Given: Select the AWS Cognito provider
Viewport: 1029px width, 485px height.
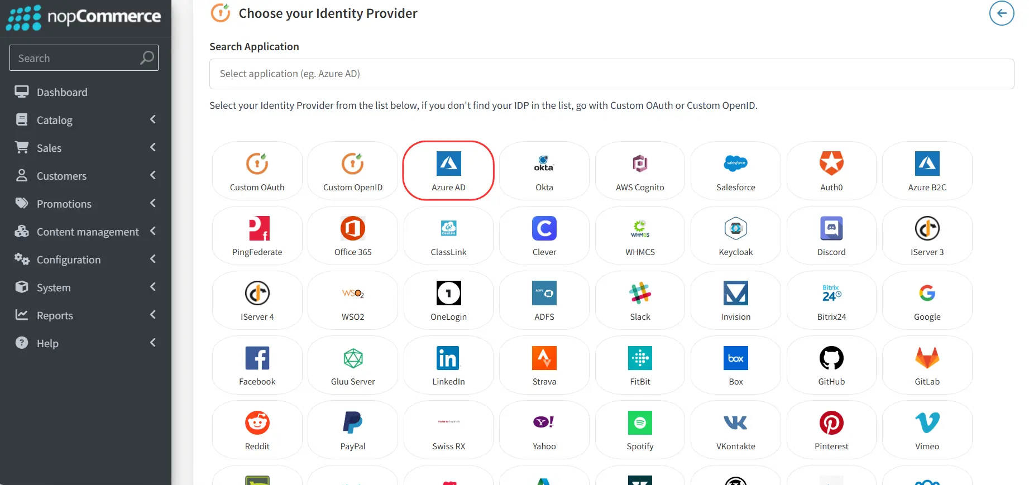Looking at the screenshot, I should coord(640,171).
